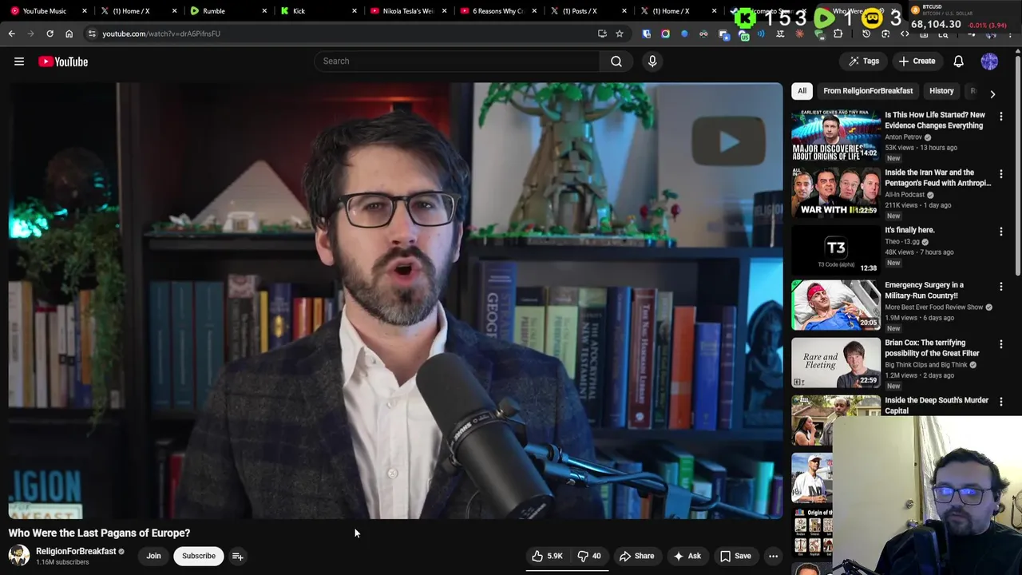Click the video's play-icon watermark card

727,142
